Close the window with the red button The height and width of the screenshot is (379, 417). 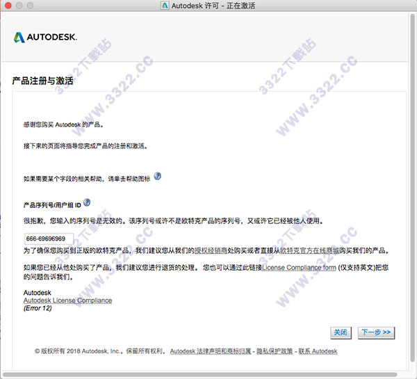(8, 6)
